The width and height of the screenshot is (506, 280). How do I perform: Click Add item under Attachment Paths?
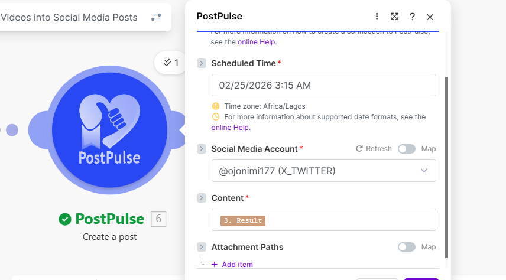point(232,264)
